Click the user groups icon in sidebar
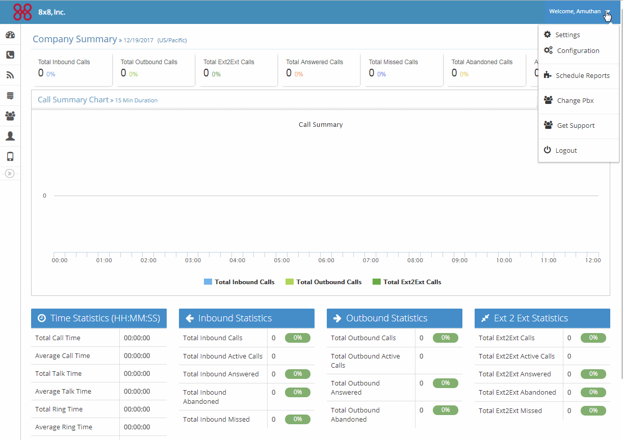623x440 pixels. pyautogui.click(x=10, y=116)
